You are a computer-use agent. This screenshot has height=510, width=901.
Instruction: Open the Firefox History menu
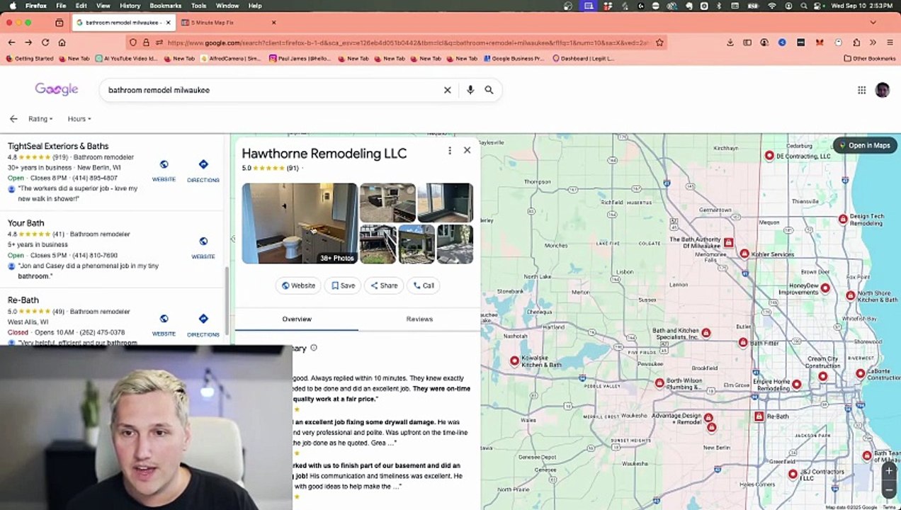130,6
